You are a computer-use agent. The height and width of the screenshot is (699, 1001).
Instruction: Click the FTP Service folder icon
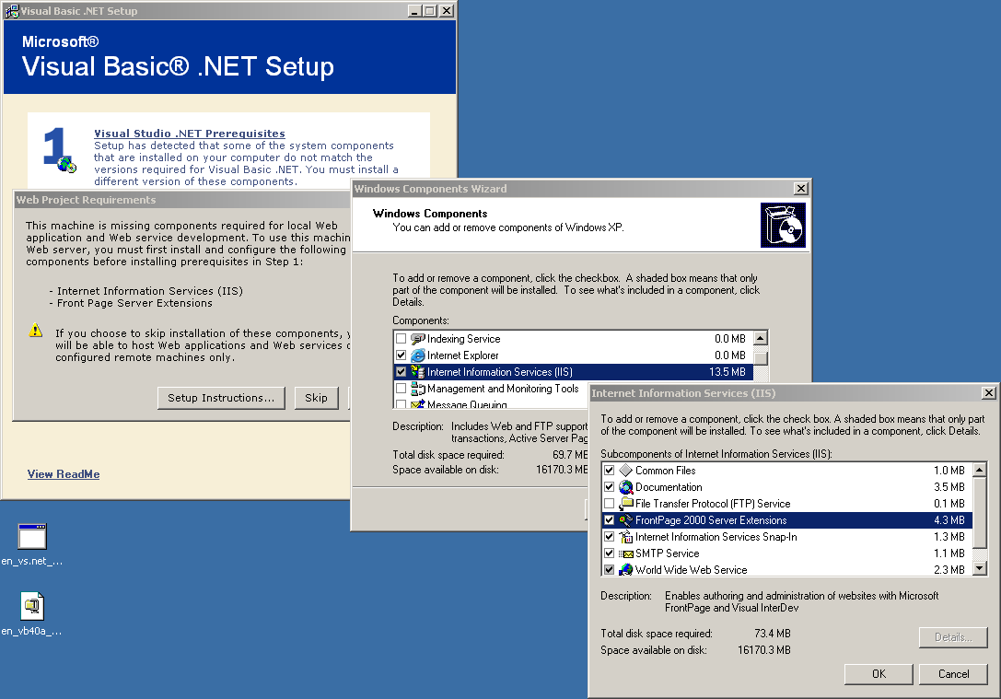click(626, 504)
